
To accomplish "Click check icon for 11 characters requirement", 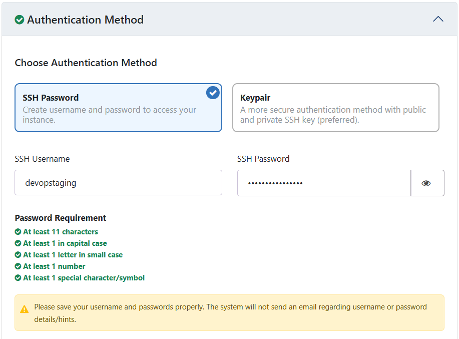I will [x=18, y=232].
